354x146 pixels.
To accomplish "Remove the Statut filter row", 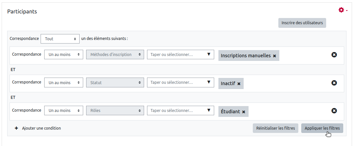I will (334, 83).
